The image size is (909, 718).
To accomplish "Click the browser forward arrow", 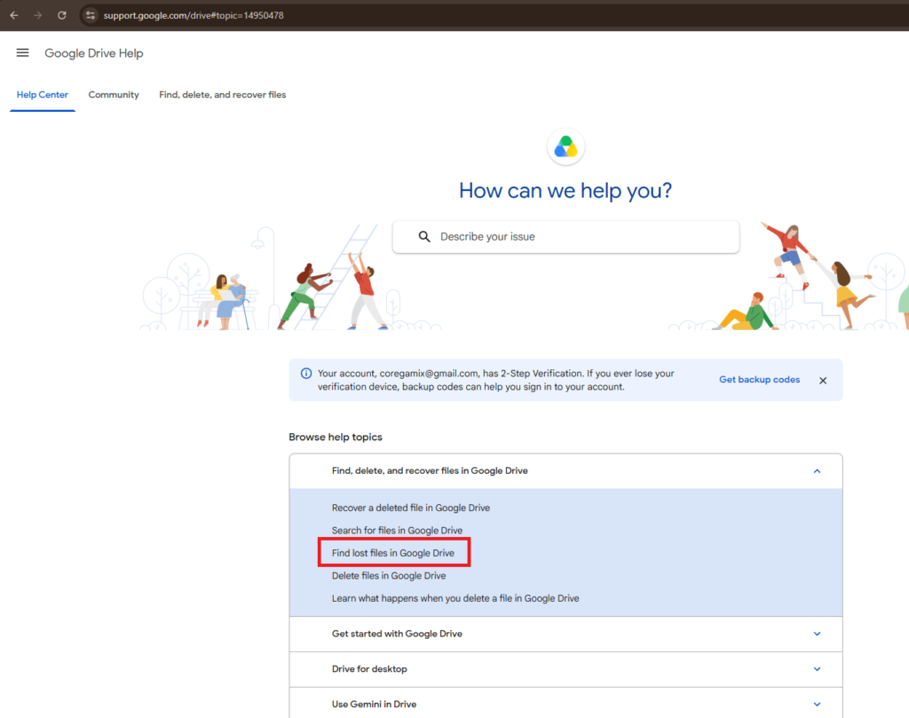I will [37, 16].
